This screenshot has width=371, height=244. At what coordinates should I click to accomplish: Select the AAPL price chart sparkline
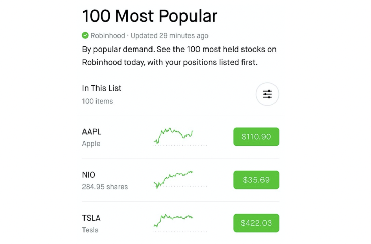[x=173, y=135]
